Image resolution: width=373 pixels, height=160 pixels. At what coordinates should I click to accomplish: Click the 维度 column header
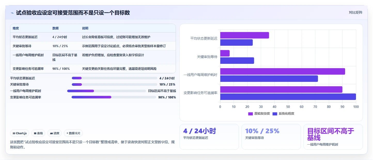tap(16, 28)
